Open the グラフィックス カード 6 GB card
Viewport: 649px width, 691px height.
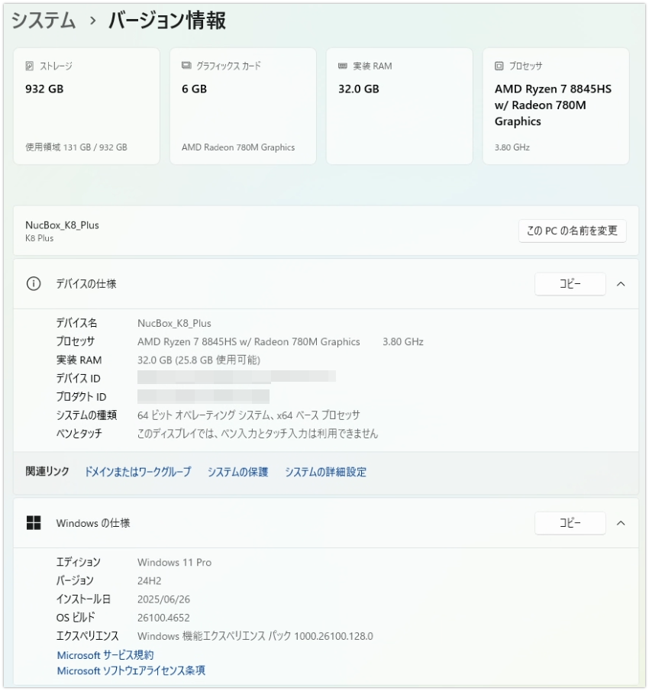click(x=244, y=106)
